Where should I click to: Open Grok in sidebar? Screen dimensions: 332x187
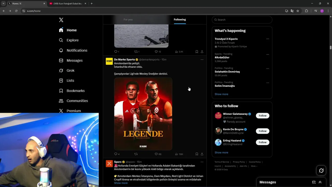point(67,70)
